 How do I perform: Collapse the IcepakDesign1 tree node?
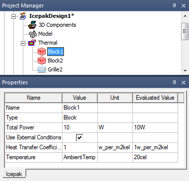pos(13,16)
